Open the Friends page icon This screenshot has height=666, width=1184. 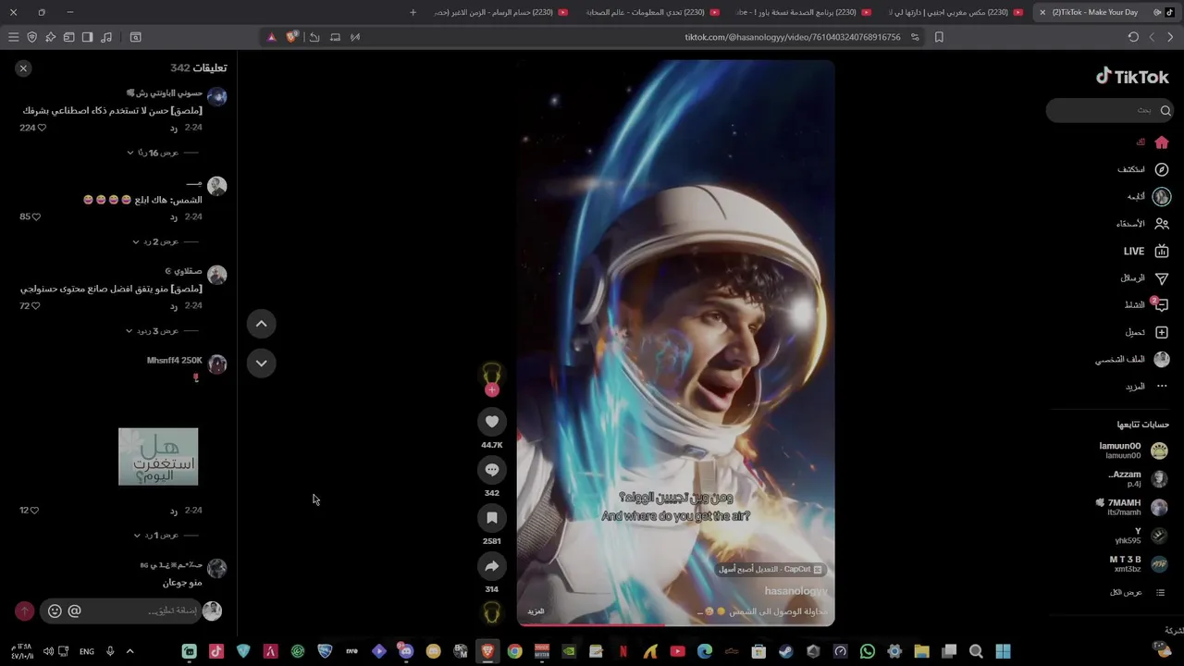click(1162, 223)
